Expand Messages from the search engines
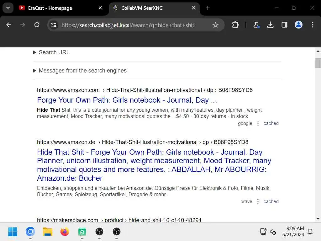This screenshot has width=321, height=241. coord(80,71)
